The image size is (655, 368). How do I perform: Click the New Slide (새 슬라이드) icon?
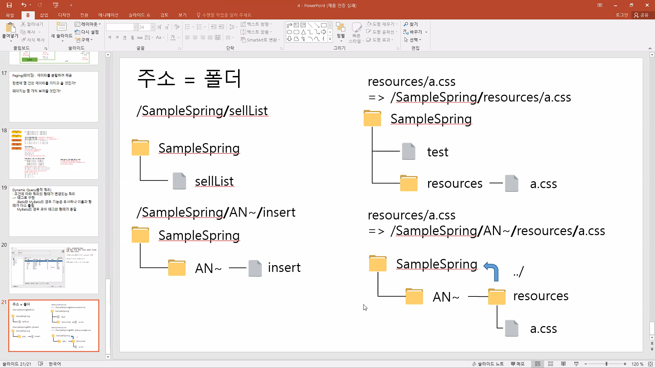pyautogui.click(x=61, y=27)
